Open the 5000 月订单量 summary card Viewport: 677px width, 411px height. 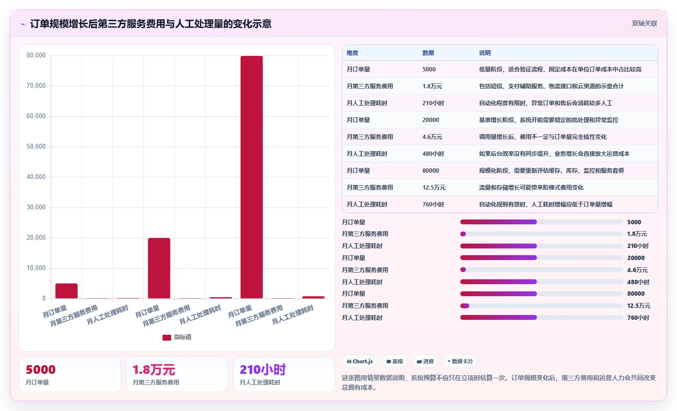pyautogui.click(x=70, y=374)
